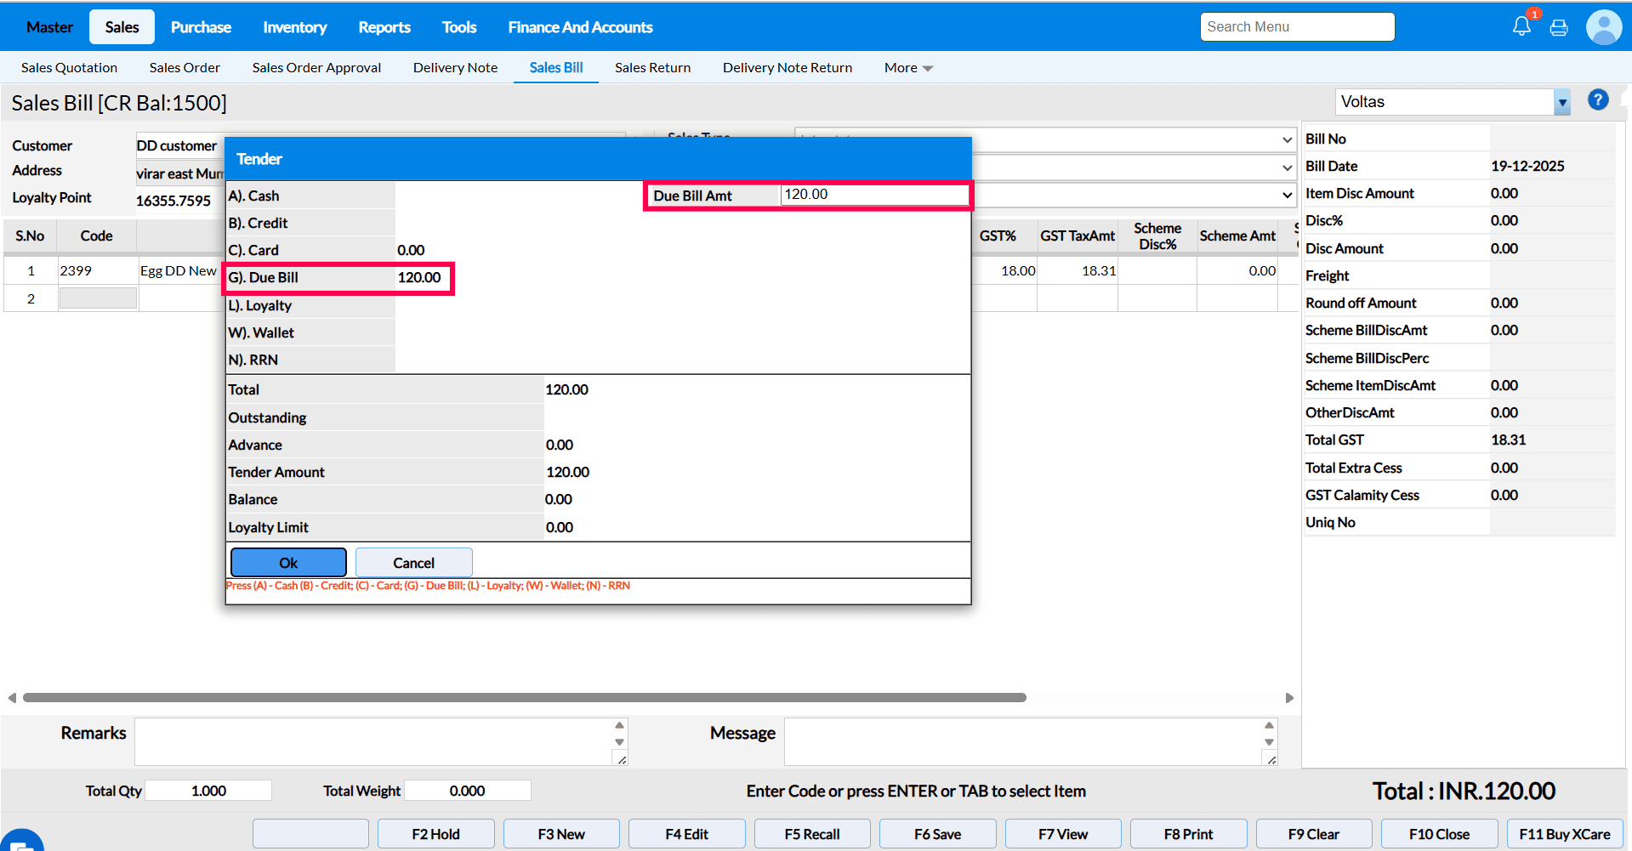
Task: Expand the More submenu in navigation
Action: click(x=907, y=68)
